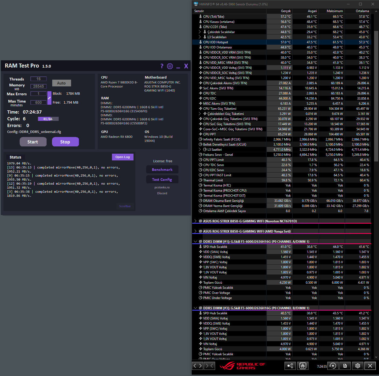This screenshot has height=376, width=379.
Task: Click the Auto button in RAM Test Pro
Action: pos(61,83)
